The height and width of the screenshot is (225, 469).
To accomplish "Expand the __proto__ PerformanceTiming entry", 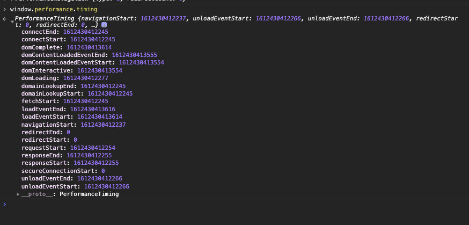I will coord(18,194).
